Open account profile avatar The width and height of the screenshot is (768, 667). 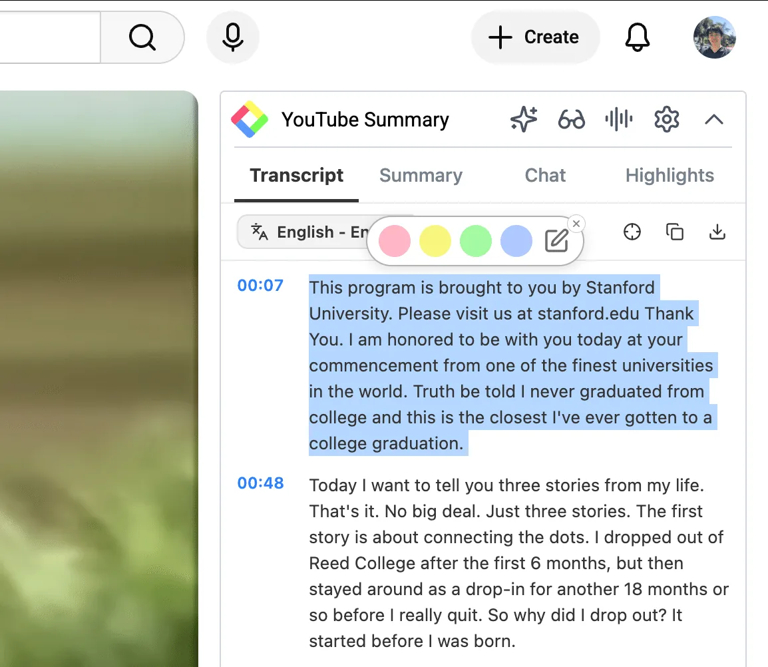coord(715,37)
